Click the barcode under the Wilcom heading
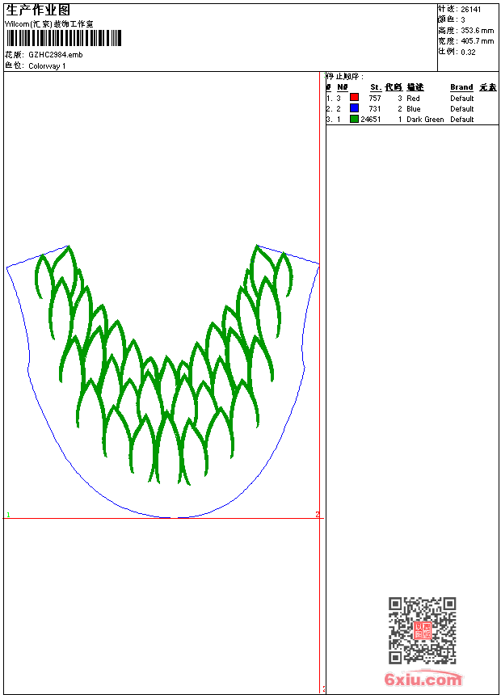Image resolution: width=501 pixels, height=695 pixels. (x=64, y=38)
